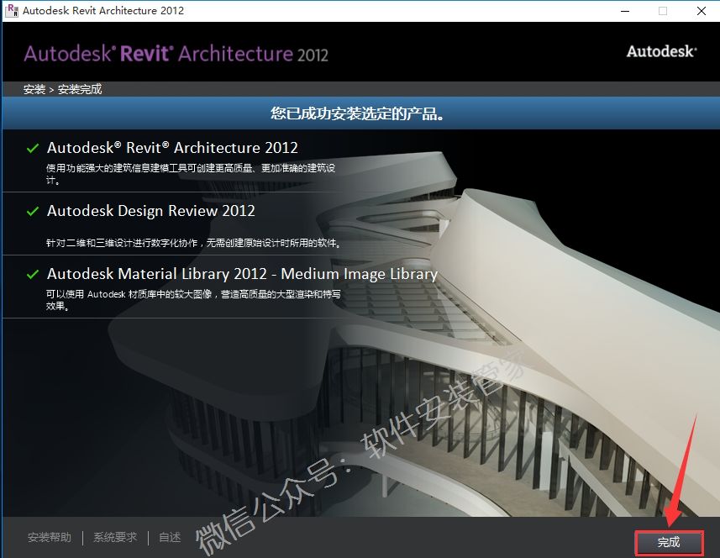Select the Autodesk Revit Architecture 2012 product title
Image resolution: width=720 pixels, height=558 pixels.
pyautogui.click(x=172, y=148)
